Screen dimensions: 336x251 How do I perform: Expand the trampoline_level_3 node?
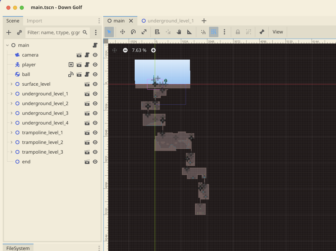point(11,152)
